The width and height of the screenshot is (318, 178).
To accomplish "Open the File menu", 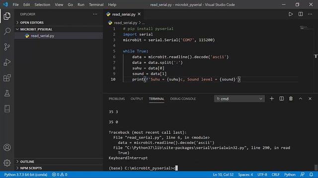I will (15, 4).
